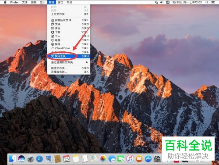Open Reminders list icon in Dock

[85, 159]
